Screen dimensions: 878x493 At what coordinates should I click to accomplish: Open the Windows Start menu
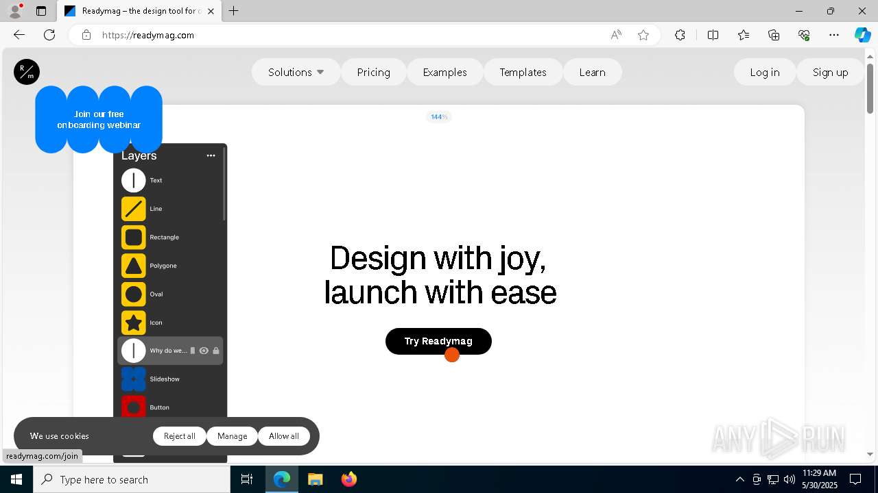coord(16,479)
